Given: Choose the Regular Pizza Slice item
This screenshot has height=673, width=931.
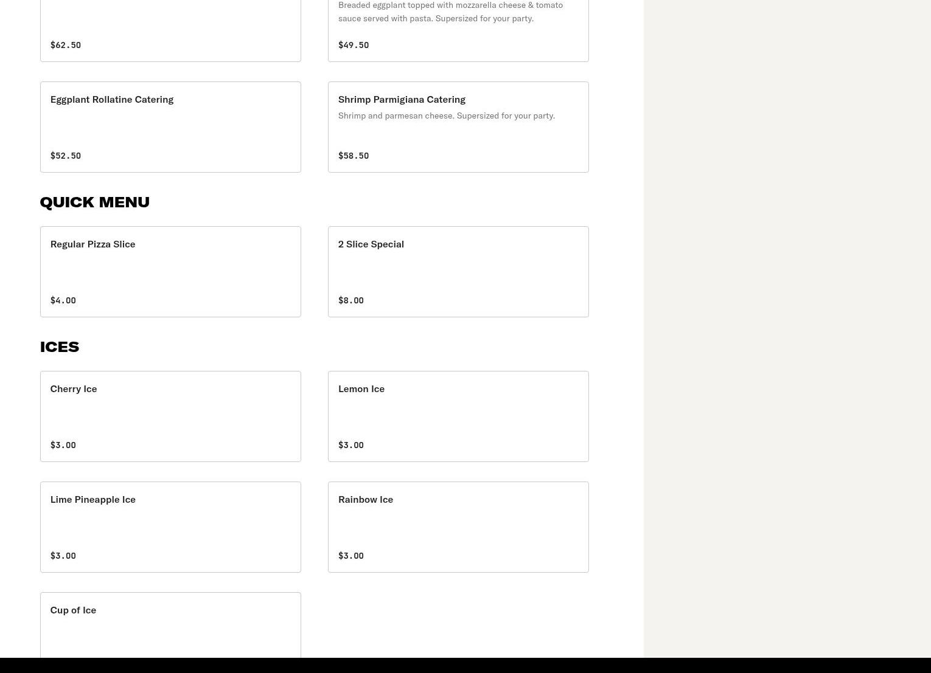Looking at the screenshot, I should click(x=170, y=272).
